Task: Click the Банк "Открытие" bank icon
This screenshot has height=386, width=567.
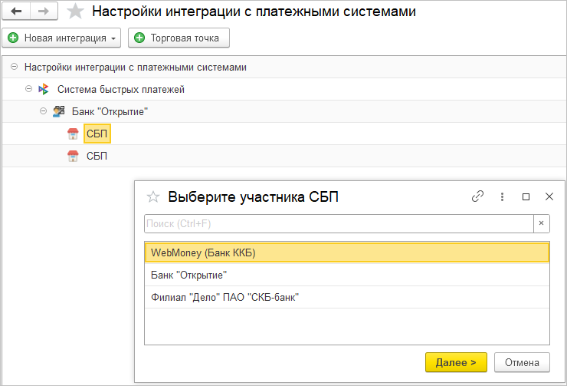Action: (58, 111)
